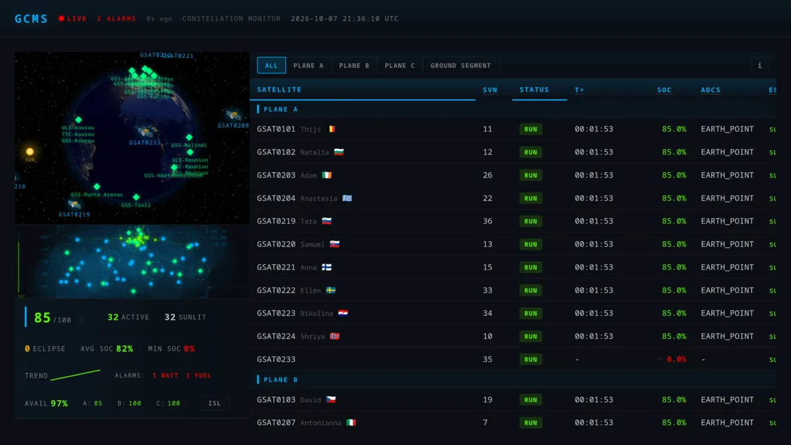This screenshot has height=445, width=791.
Task: Open the GROUND SEGMENT tab
Action: click(x=461, y=65)
